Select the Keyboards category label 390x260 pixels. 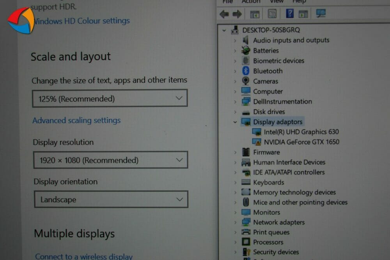point(269,182)
